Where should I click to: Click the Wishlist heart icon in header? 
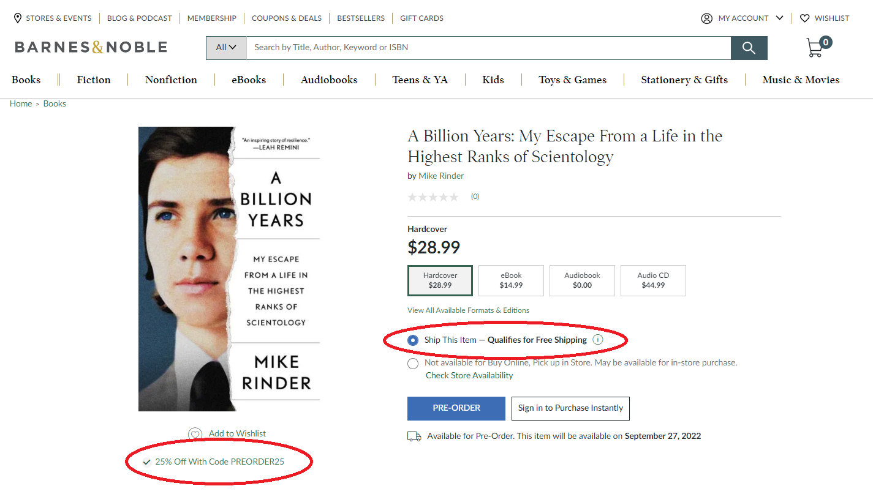coord(805,18)
